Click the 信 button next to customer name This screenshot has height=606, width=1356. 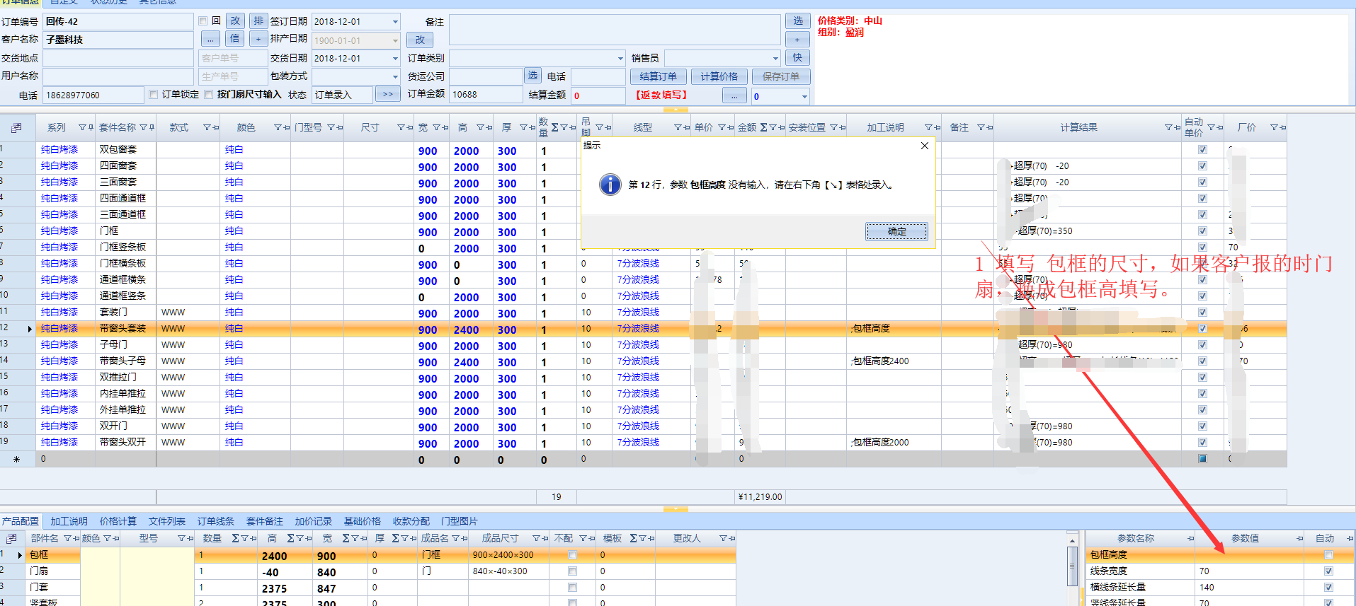[235, 39]
